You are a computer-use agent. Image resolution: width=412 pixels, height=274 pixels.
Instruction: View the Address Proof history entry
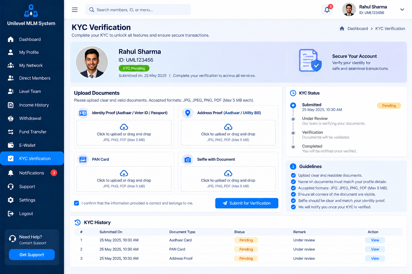click(x=375, y=258)
